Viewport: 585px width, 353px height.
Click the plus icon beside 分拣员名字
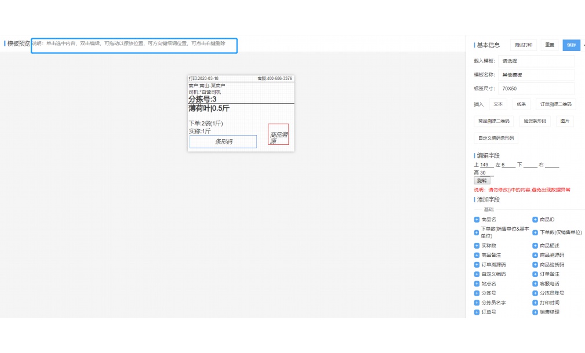pos(477,303)
